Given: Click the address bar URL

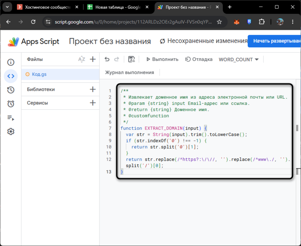Looking at the screenshot, I should (133, 22).
